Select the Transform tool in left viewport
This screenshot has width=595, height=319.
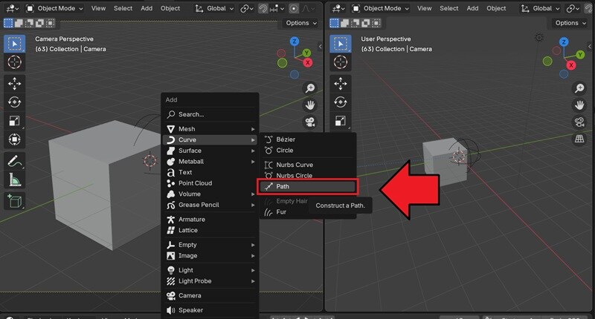[x=14, y=139]
